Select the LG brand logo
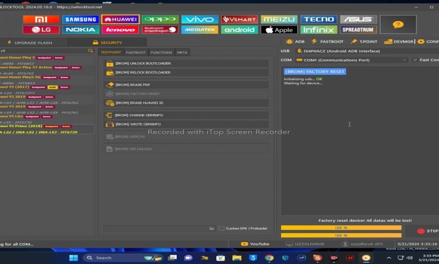 pyautogui.click(x=41, y=30)
